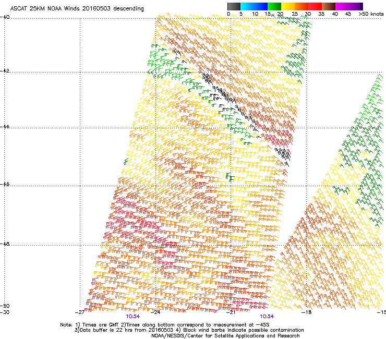
Task: Click the yellow 20-25 knots legend swatch
Action: [288, 6]
